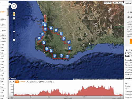
Task: Collapse the right overview panel arrow
Action: click(x=123, y=4)
